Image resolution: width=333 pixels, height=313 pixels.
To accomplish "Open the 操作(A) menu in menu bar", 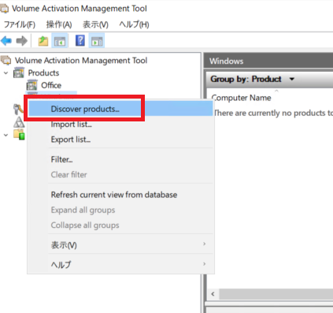I will click(x=59, y=24).
